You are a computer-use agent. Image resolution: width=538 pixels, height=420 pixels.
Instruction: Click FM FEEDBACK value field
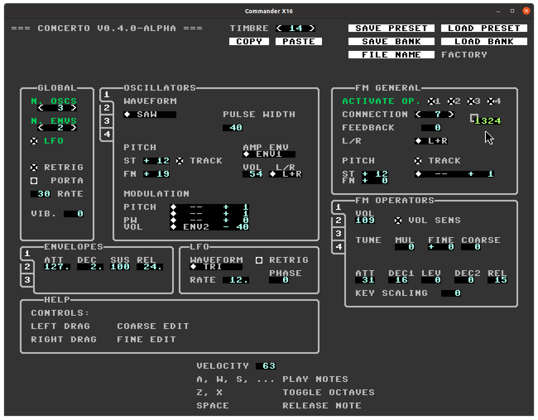coord(431,127)
